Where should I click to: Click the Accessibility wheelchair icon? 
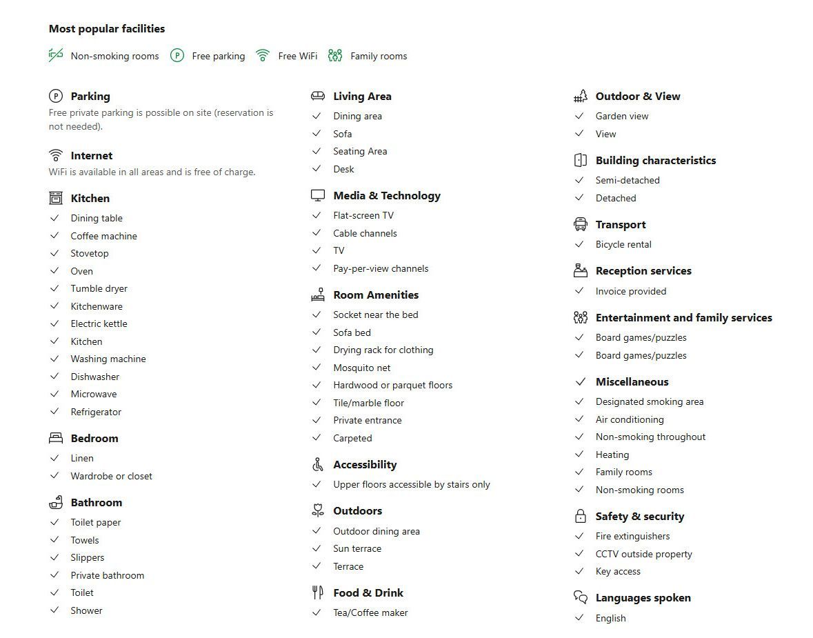point(318,464)
